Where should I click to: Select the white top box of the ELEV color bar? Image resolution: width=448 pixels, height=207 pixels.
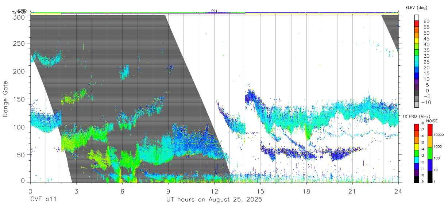click(417, 18)
